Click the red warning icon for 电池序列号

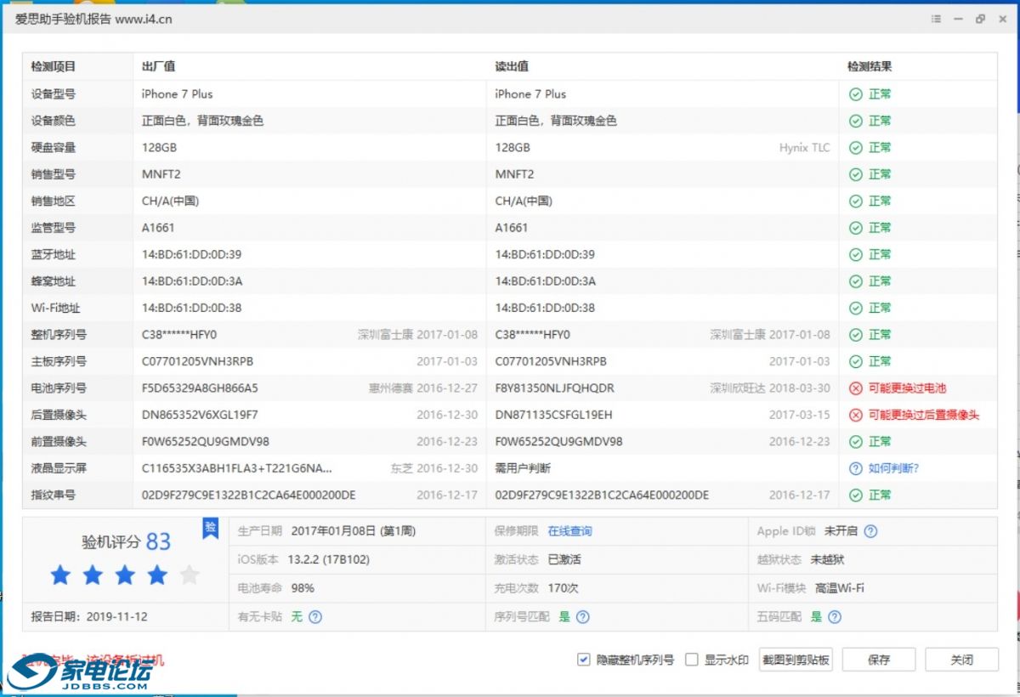click(x=856, y=388)
